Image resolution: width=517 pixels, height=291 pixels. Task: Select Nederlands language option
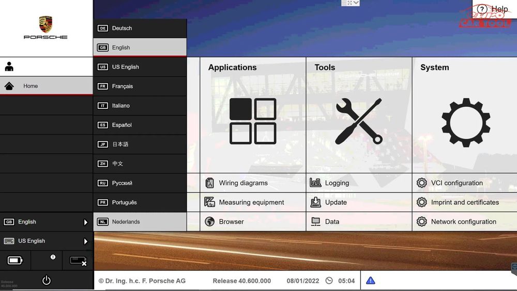click(x=140, y=222)
